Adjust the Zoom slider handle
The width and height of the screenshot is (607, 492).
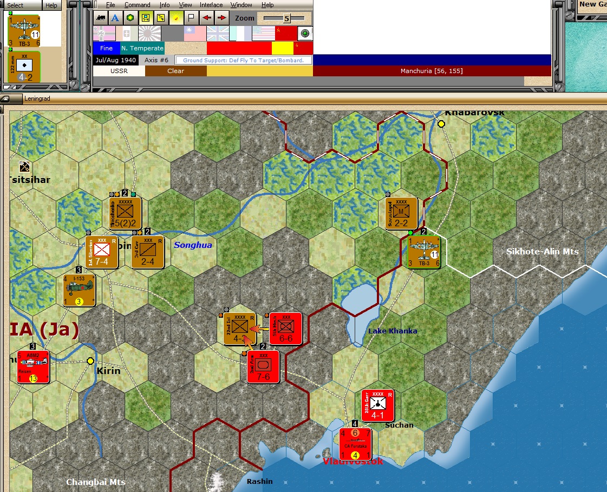(286, 18)
